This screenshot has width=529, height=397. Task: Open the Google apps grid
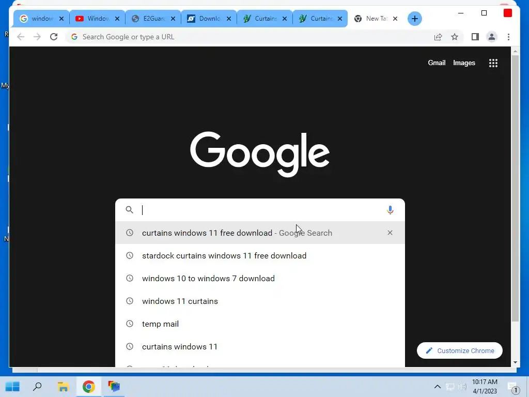pyautogui.click(x=493, y=63)
